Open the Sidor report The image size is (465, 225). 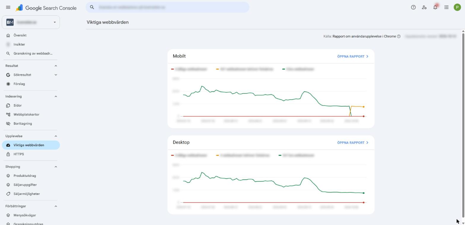pyautogui.click(x=31, y=105)
